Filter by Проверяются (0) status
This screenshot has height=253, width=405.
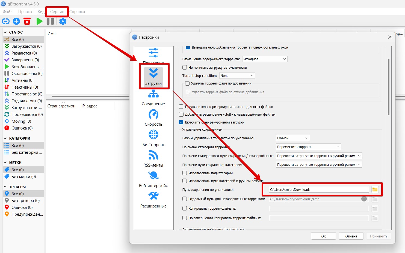point(23,115)
